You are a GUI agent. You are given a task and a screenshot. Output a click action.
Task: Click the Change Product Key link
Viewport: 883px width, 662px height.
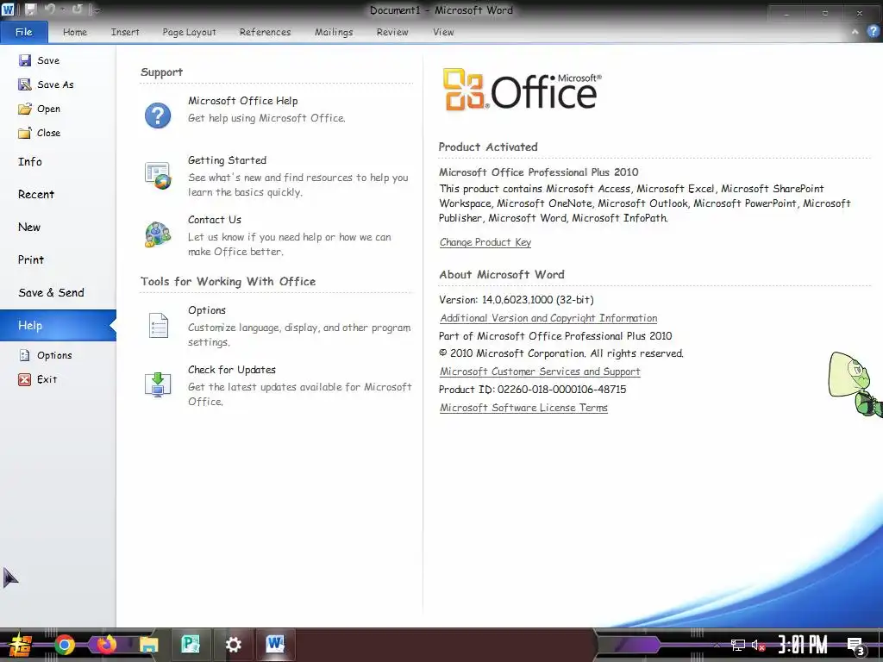click(x=485, y=242)
